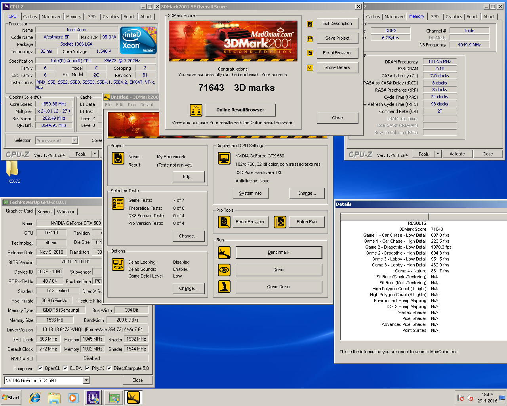Open Windows Media Player from taskbar
The image size is (507, 406).
click(73, 398)
